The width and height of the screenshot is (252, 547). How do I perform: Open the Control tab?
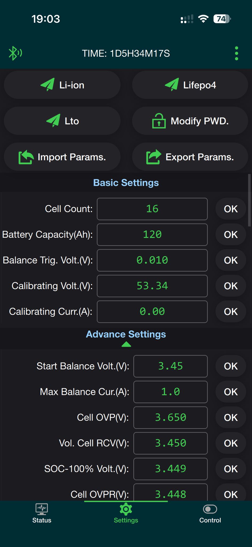coord(210,513)
